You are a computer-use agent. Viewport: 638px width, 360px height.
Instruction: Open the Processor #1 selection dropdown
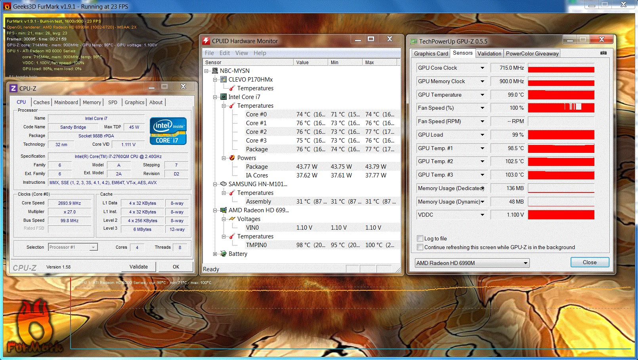73,247
